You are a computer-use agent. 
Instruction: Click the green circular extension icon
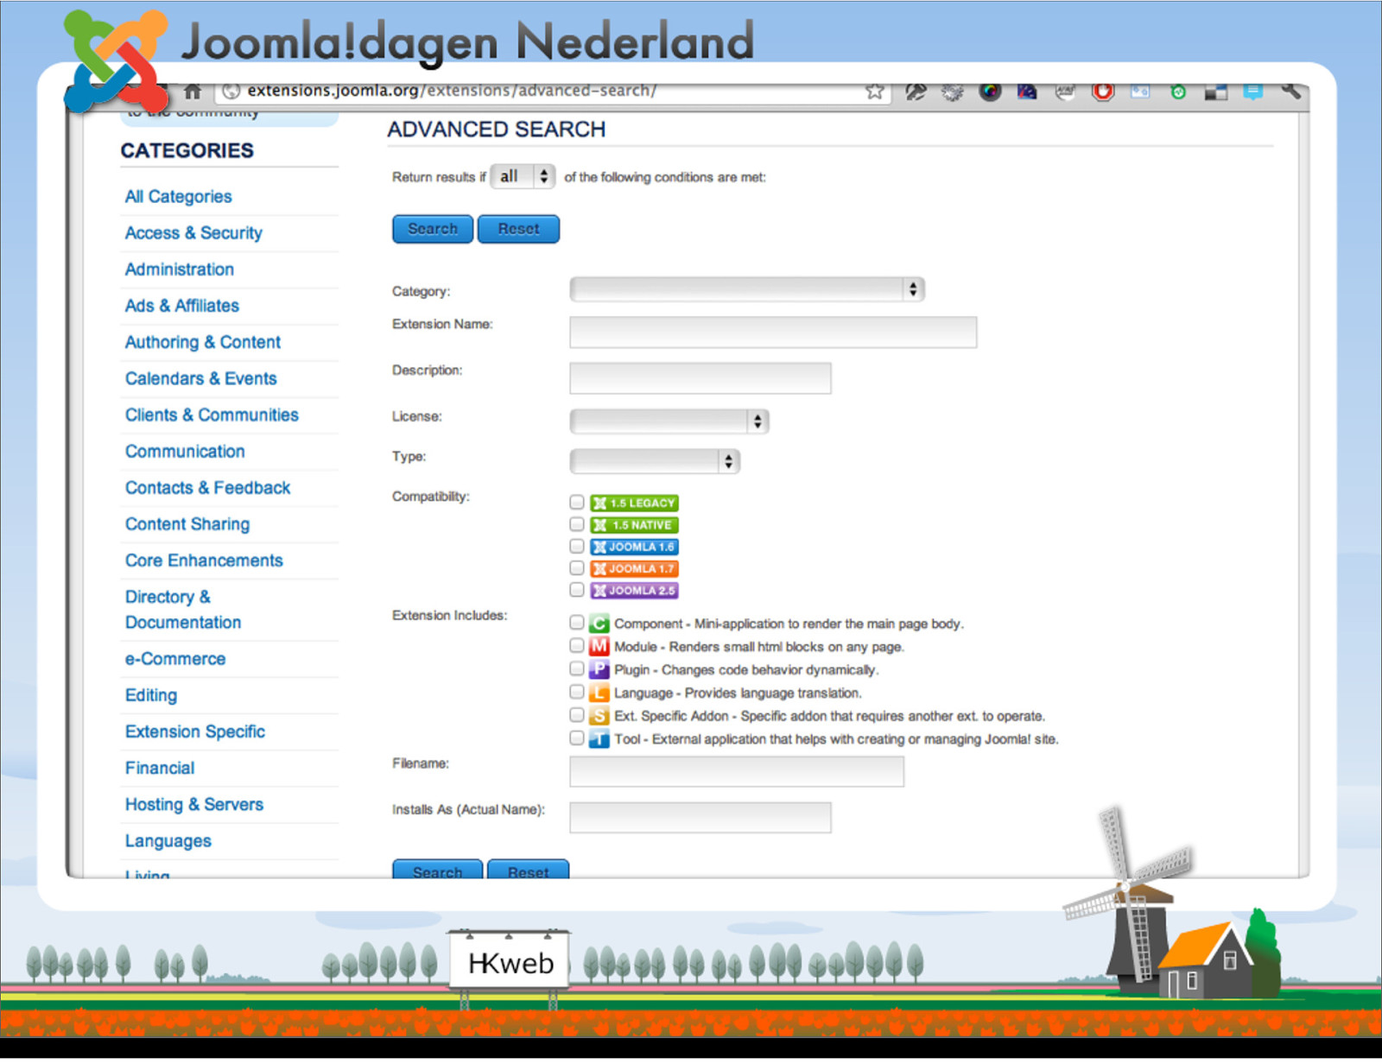point(1178,92)
